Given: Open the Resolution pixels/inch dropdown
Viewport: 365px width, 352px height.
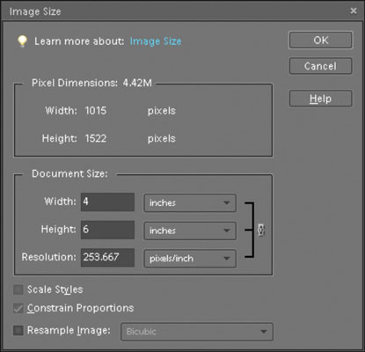Looking at the screenshot, I should point(190,259).
